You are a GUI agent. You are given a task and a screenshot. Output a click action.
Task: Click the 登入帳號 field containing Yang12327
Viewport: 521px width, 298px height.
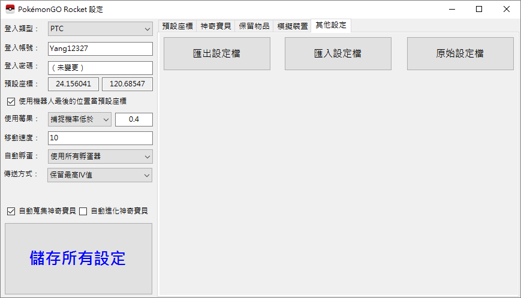click(x=100, y=49)
